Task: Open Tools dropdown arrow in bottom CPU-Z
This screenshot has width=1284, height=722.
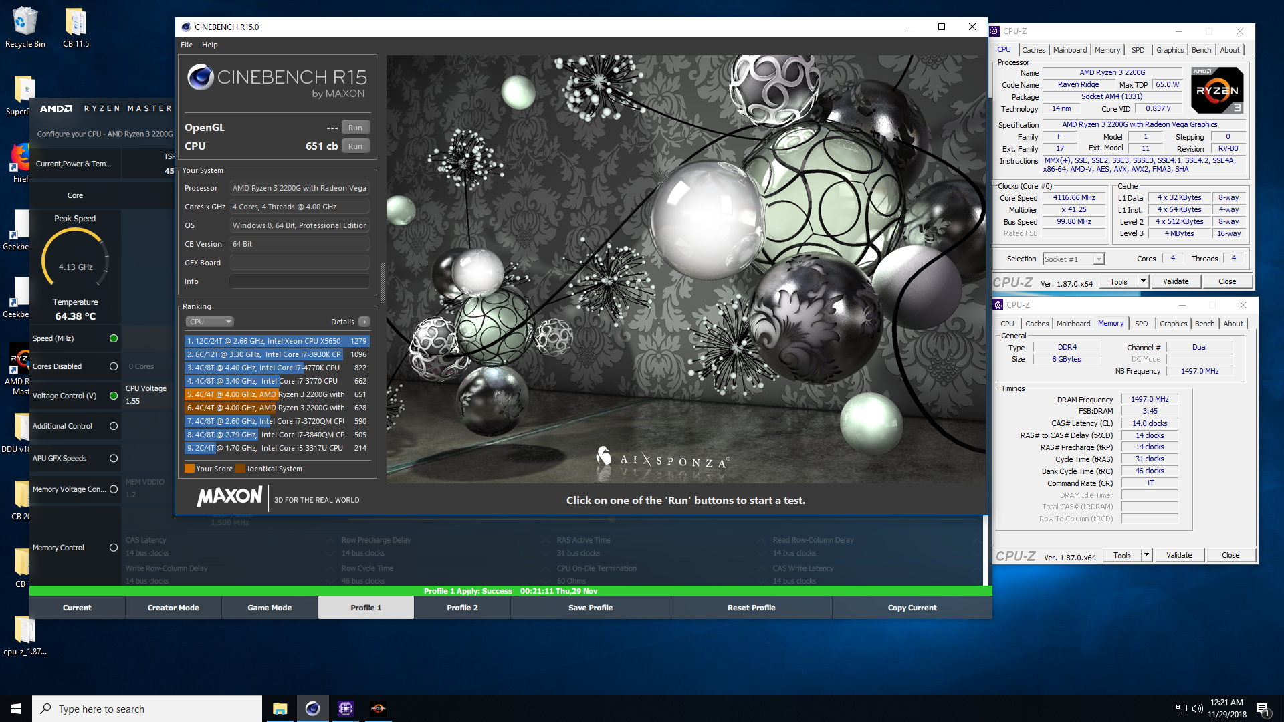Action: tap(1147, 555)
